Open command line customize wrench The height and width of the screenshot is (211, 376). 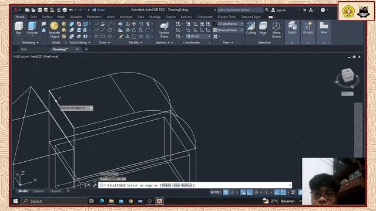[95, 185]
